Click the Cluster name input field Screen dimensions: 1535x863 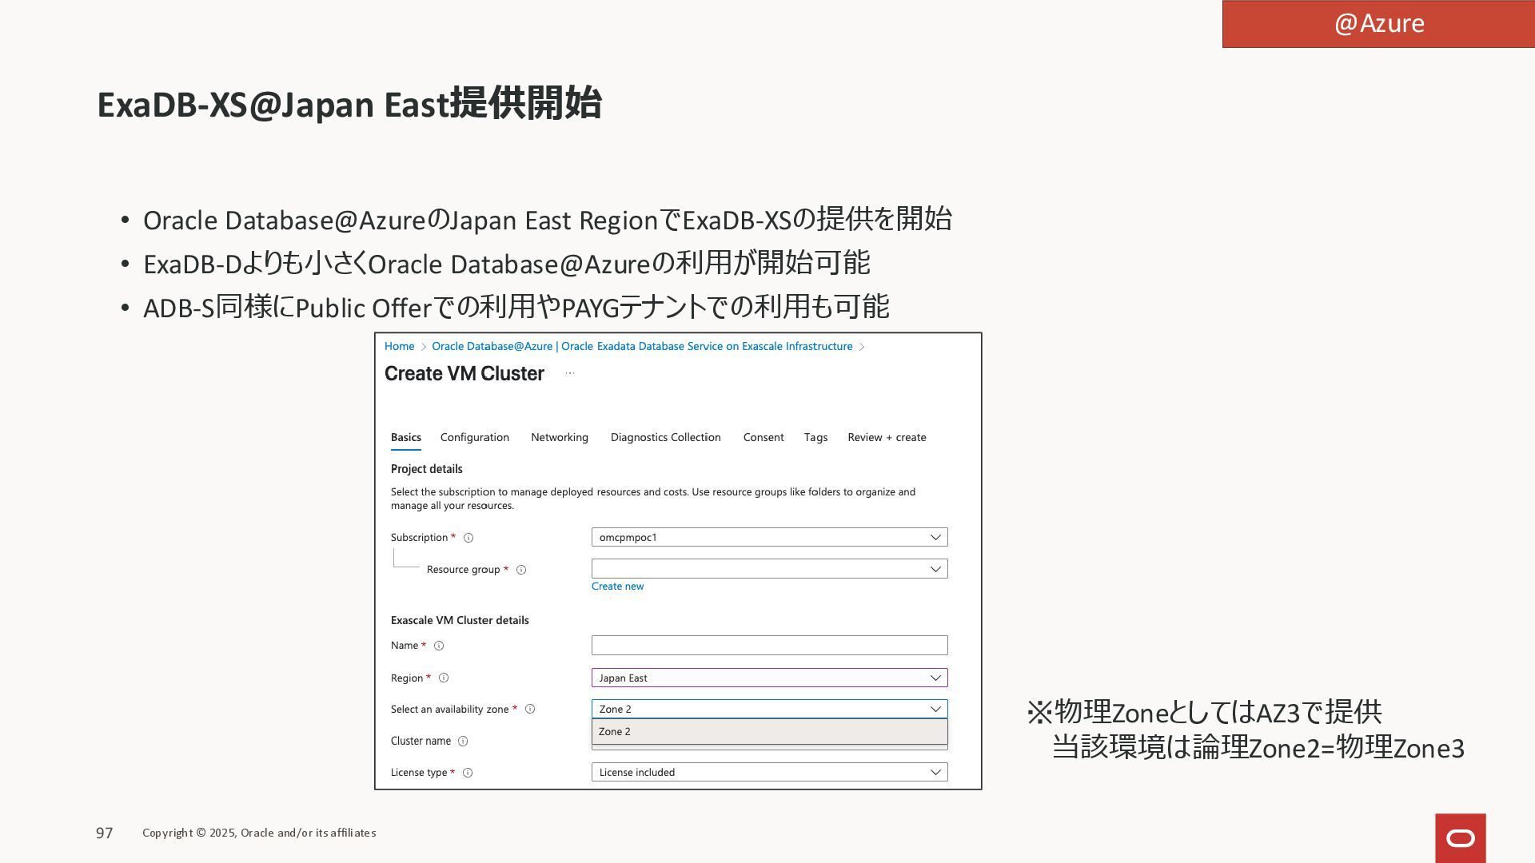(x=769, y=747)
